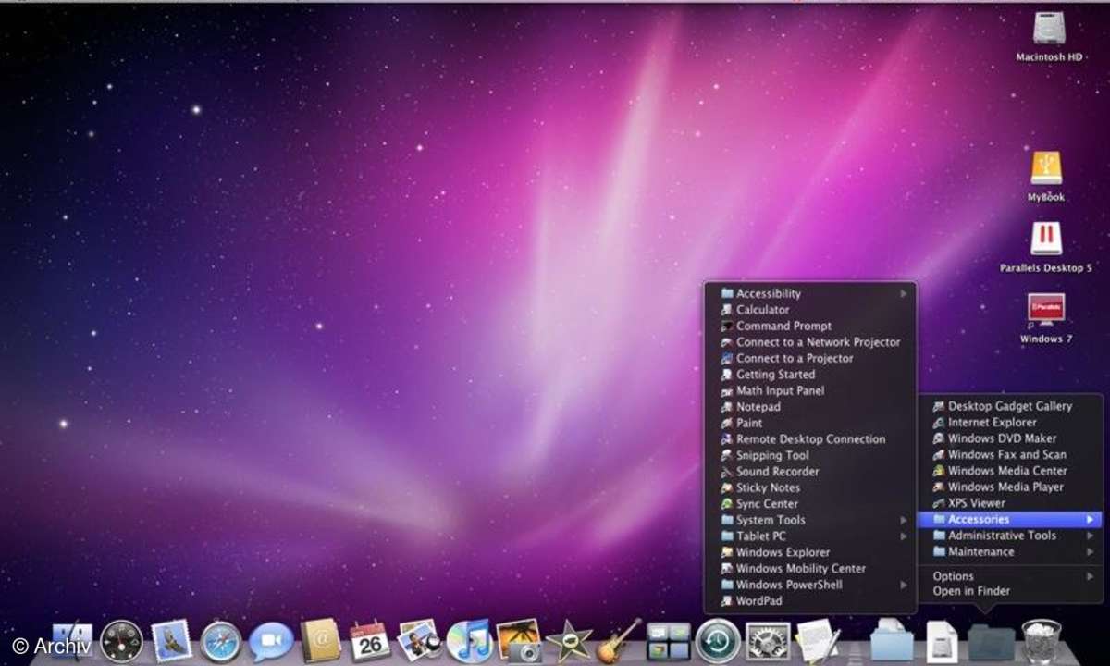
Task: Click the Time Machine dock icon
Action: point(718,640)
